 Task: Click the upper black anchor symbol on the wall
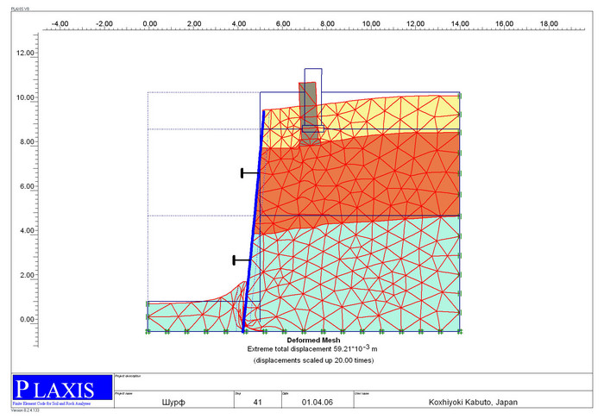(x=250, y=173)
